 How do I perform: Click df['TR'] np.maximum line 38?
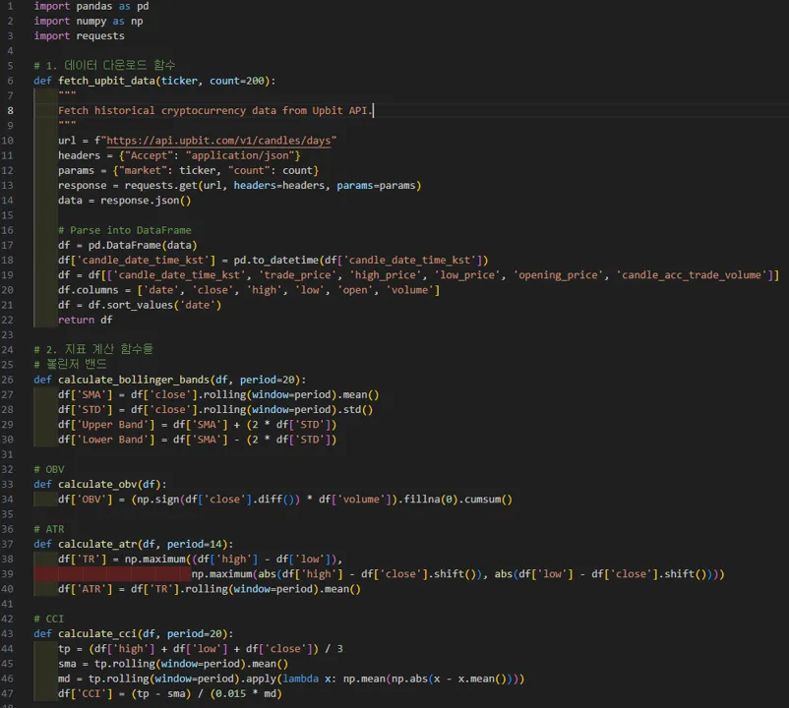pos(201,560)
